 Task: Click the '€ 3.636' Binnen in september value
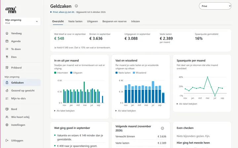point(96,38)
